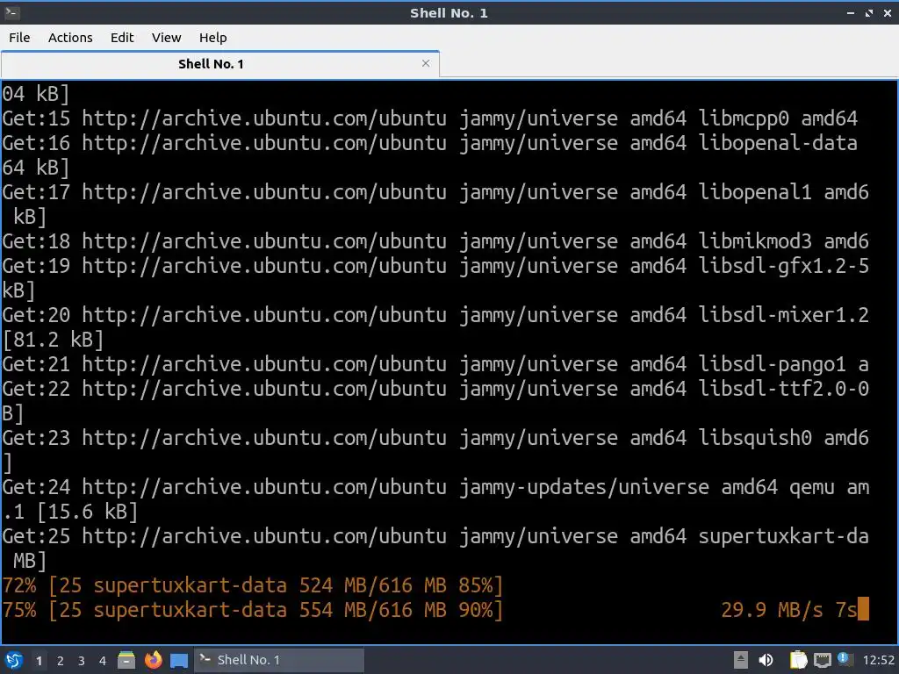This screenshot has width=899, height=674.
Task: Minimize the Shell No. 1 window
Action: 850,12
